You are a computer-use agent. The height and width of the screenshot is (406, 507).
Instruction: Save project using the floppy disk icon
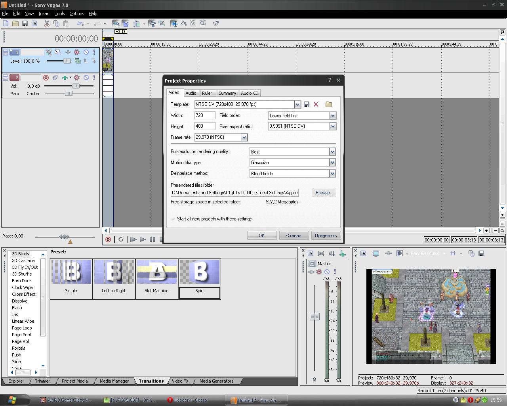click(25, 24)
